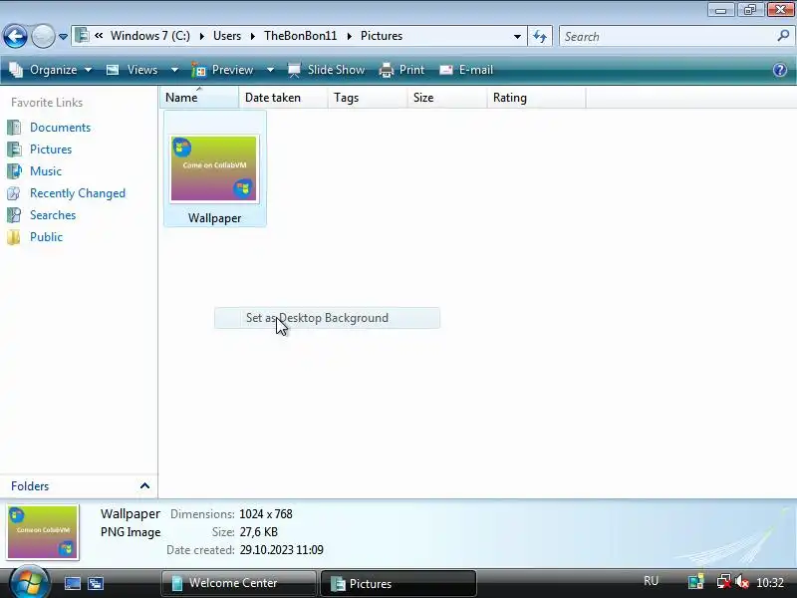This screenshot has width=797, height=598.
Task: Open Help with the question mark icon
Action: click(x=780, y=70)
